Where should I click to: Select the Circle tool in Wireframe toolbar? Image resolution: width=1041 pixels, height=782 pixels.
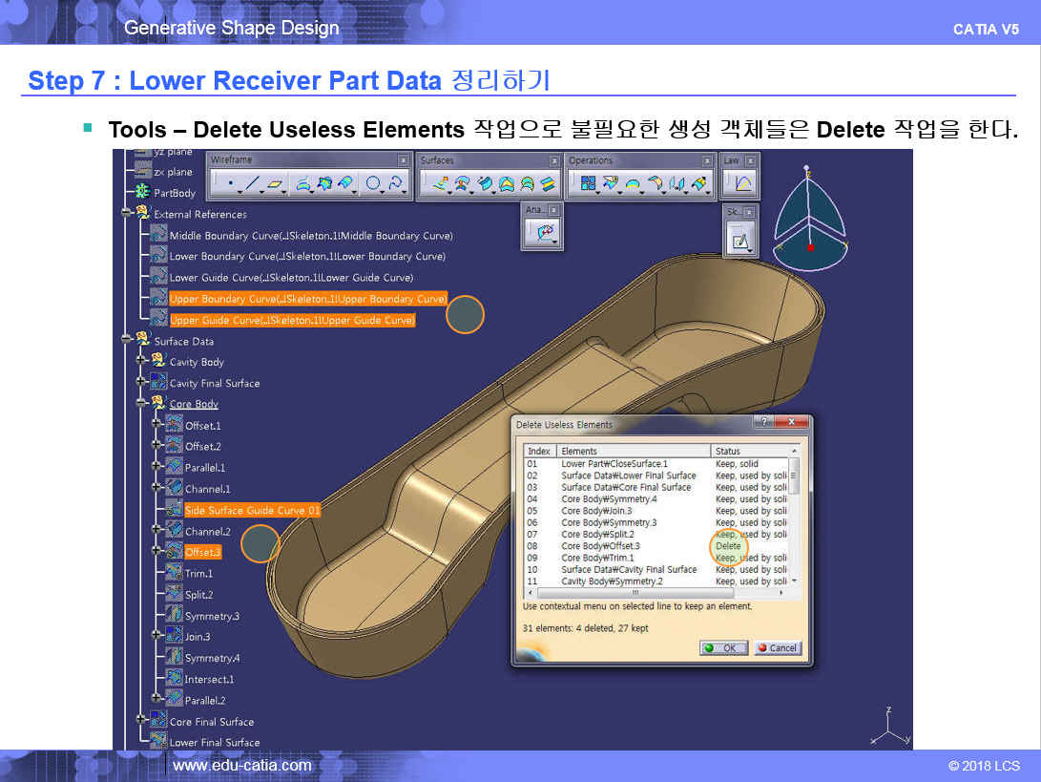[373, 183]
